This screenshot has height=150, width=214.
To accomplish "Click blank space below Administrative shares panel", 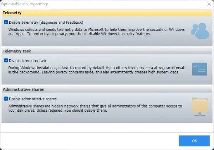I will (107, 127).
